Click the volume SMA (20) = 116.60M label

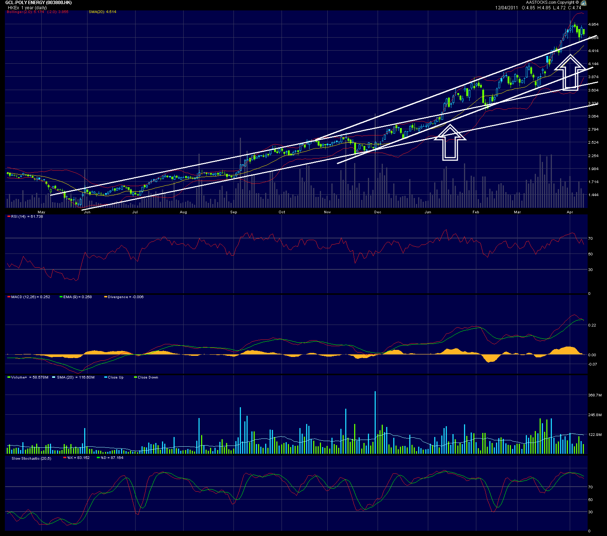pyautogui.click(x=76, y=377)
